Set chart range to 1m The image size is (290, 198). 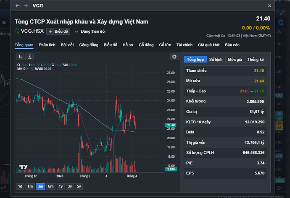click(30, 186)
